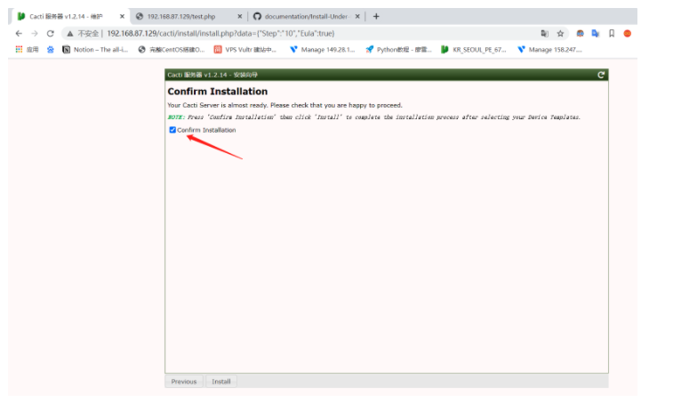Click the Install button
681x403 pixels.
click(x=221, y=382)
